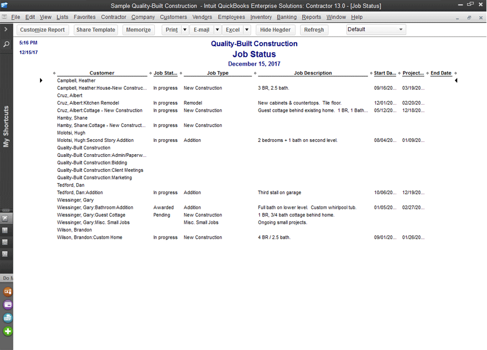
Task: Expand the Excel dropdown arrow
Action: [247, 30]
